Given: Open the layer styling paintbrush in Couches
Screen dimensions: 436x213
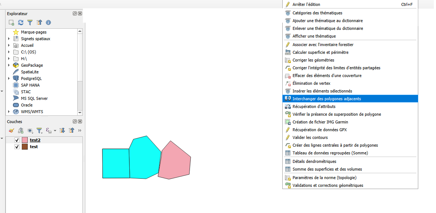Looking at the screenshot, I should [11, 130].
